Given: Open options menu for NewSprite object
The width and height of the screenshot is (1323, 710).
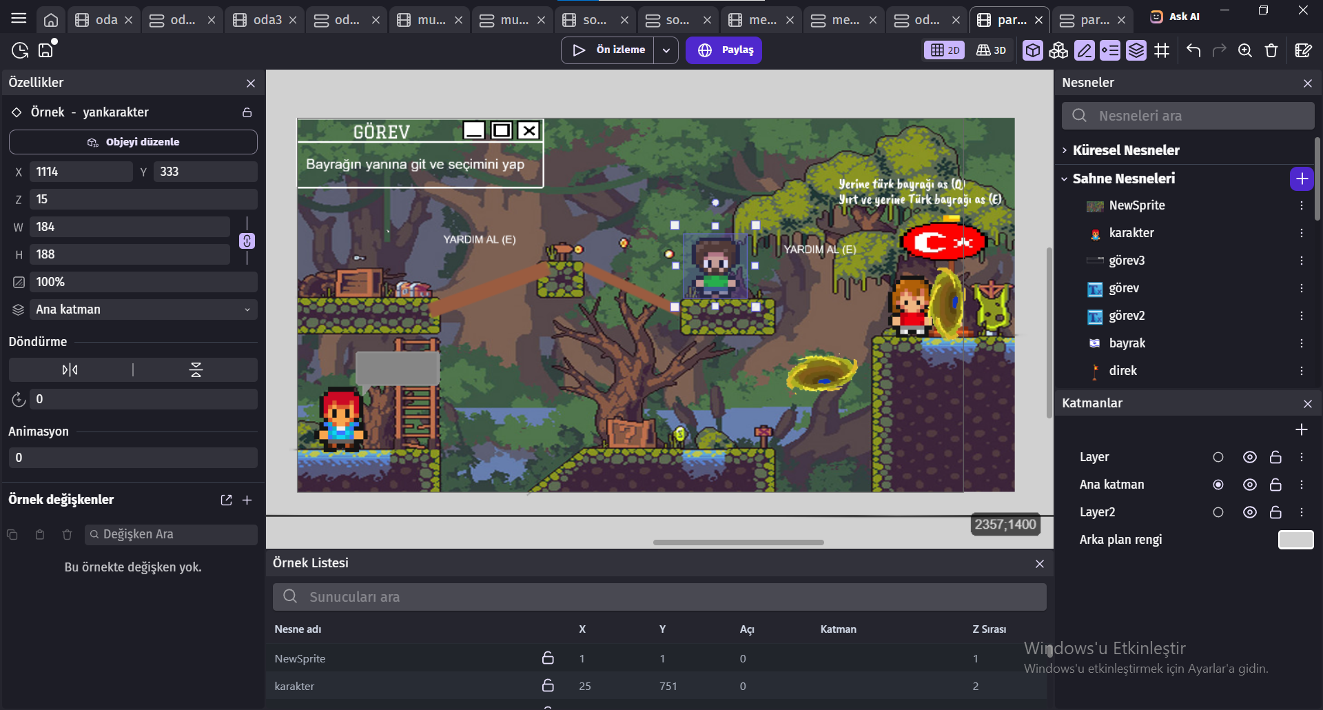Looking at the screenshot, I should pyautogui.click(x=1302, y=206).
